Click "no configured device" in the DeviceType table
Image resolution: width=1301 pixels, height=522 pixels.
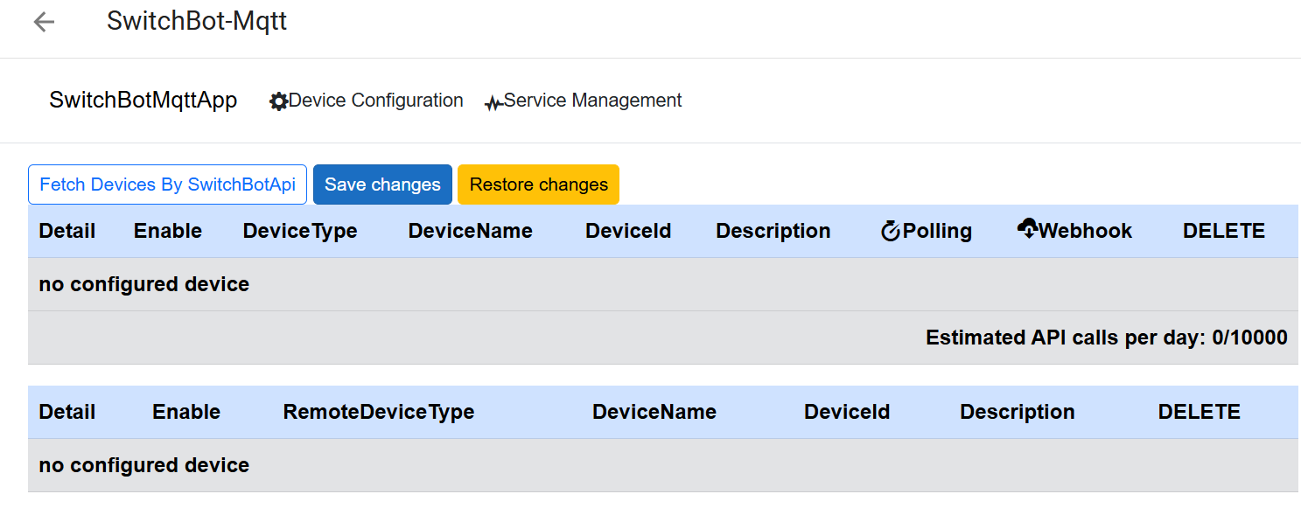(x=144, y=284)
